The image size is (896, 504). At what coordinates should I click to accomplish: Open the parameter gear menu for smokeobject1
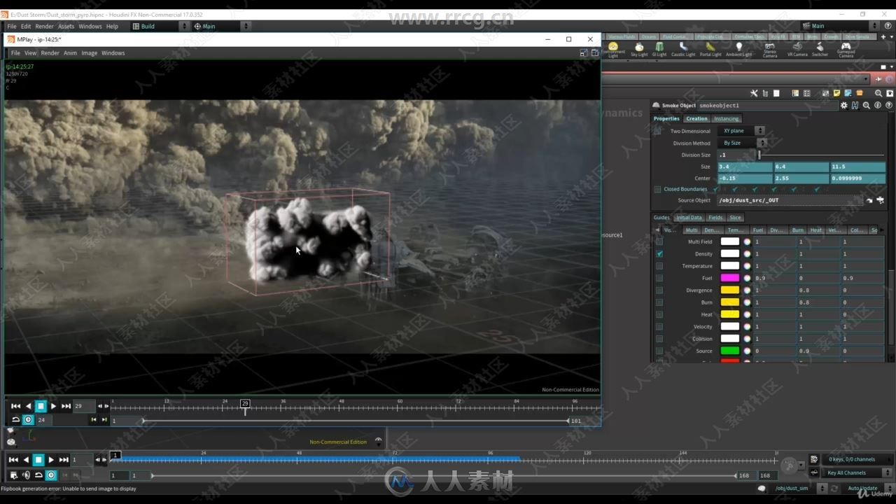(844, 106)
